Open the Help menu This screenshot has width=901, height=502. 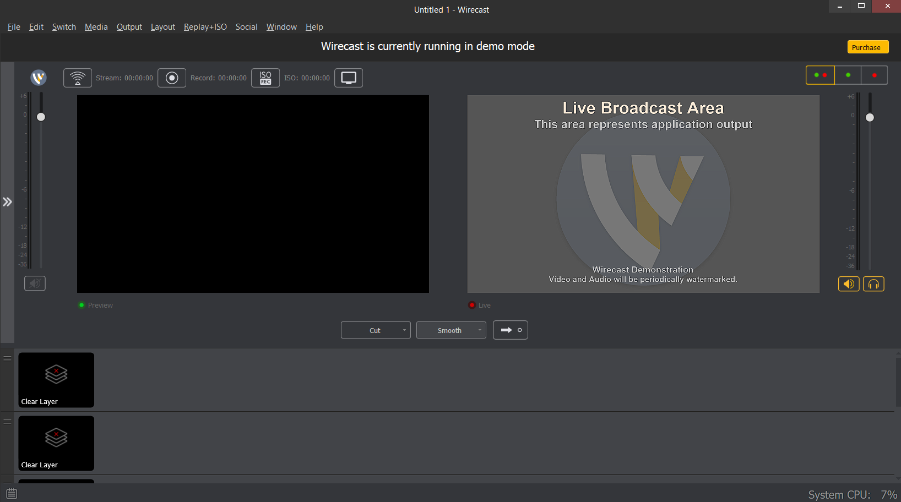[314, 27]
